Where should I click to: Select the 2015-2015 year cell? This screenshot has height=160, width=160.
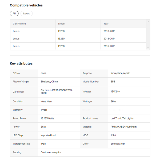click(109, 46)
